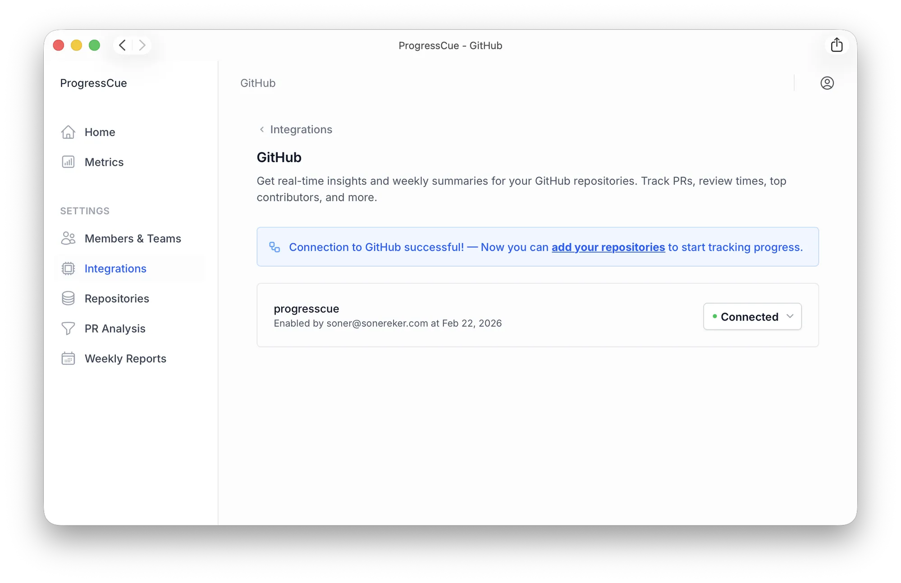Click the Metrics bar chart icon
This screenshot has width=901, height=583.
tap(68, 162)
